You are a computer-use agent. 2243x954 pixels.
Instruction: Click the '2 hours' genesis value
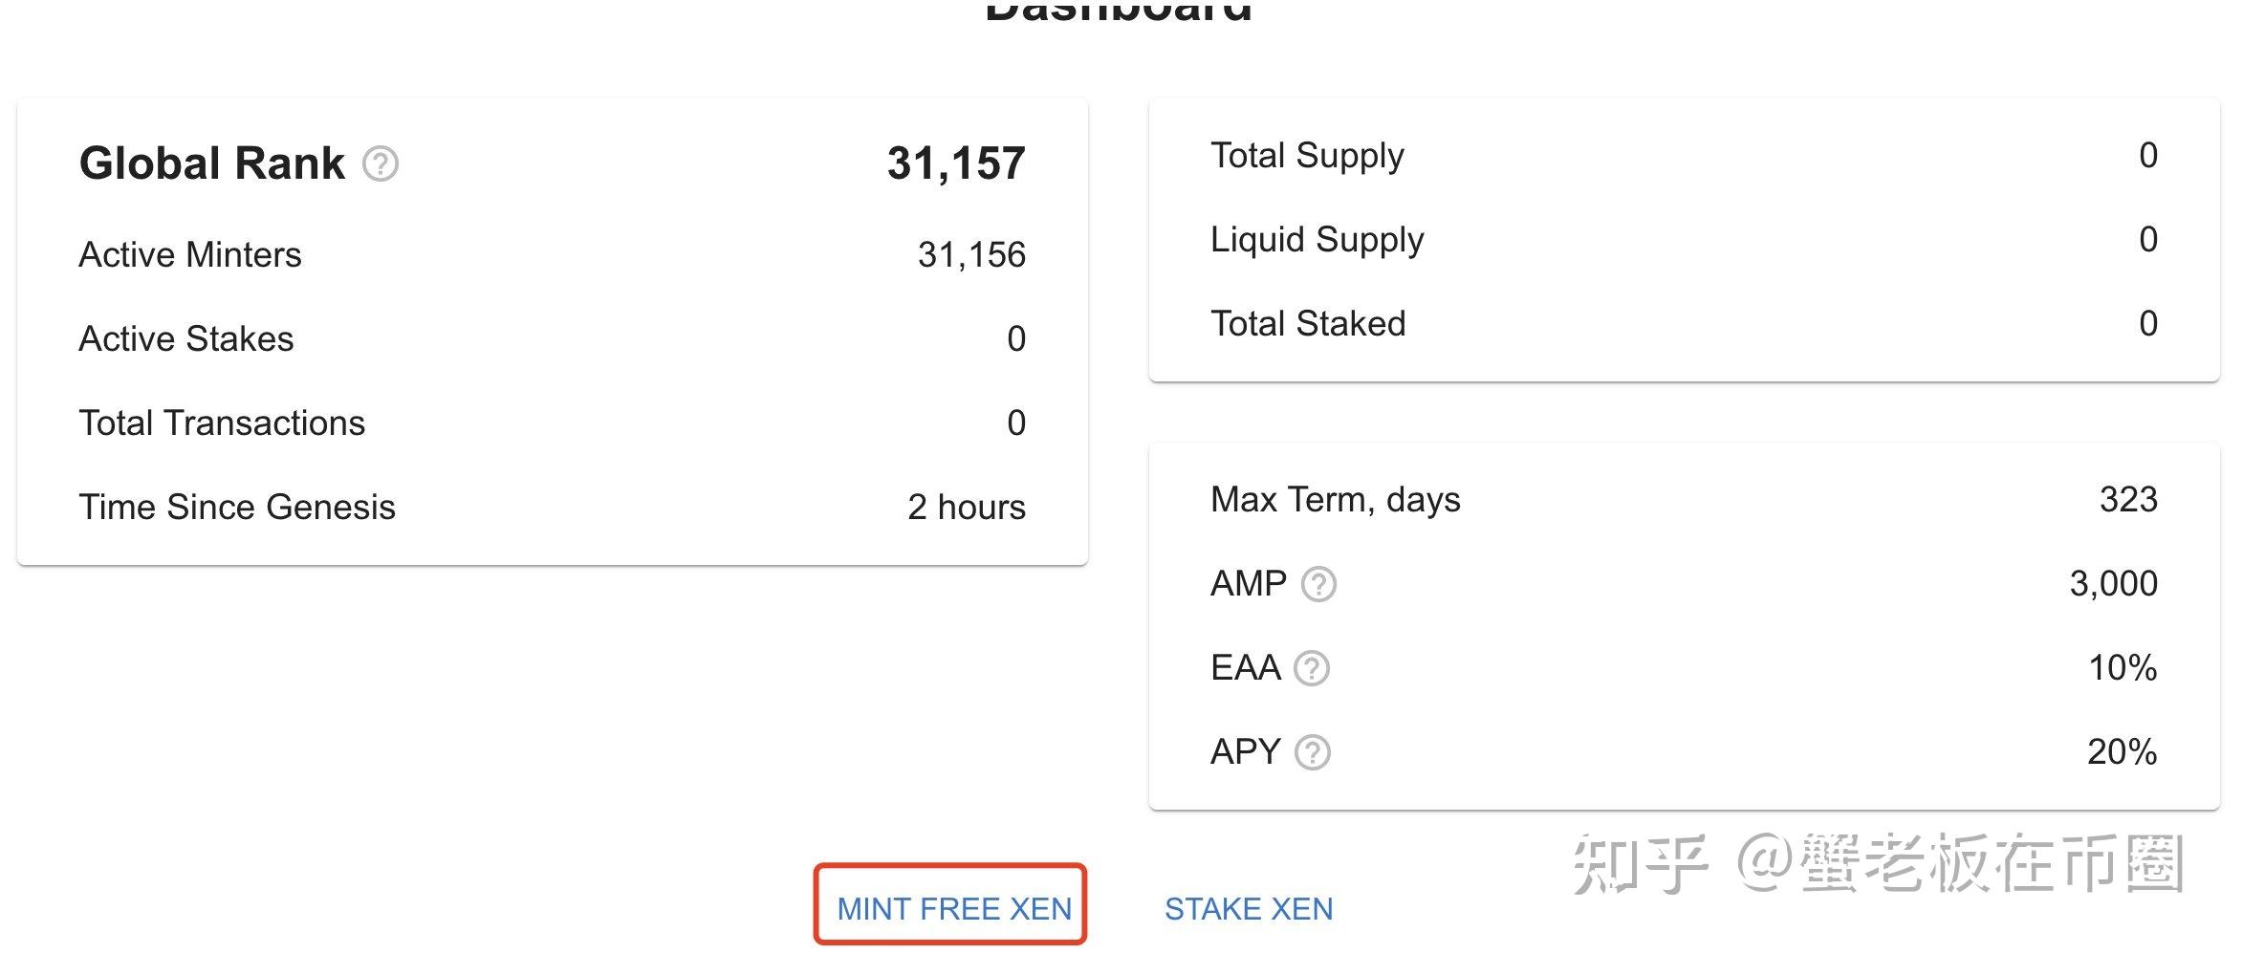point(966,507)
